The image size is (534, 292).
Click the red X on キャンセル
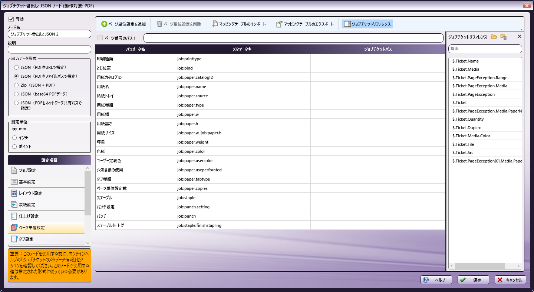point(500,280)
